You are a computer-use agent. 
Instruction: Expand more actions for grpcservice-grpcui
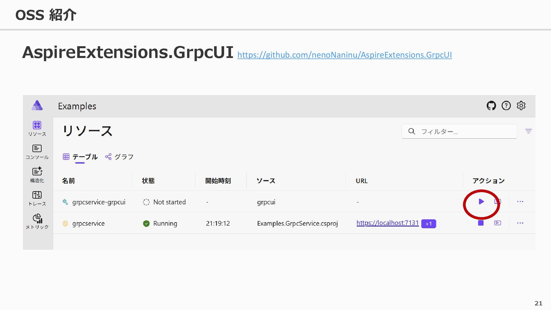click(x=520, y=201)
